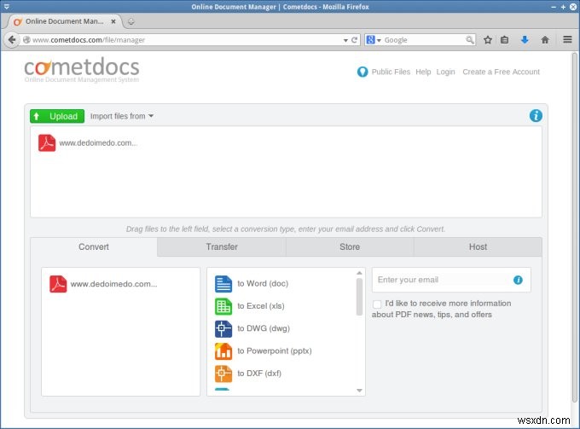Viewport: 580px width, 429px height.
Task: Click the page vertical scrollbar
Action: point(574,227)
